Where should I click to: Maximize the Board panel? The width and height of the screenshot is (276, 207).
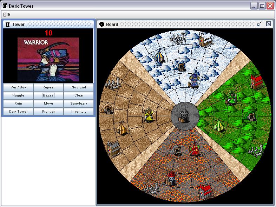click(x=259, y=24)
